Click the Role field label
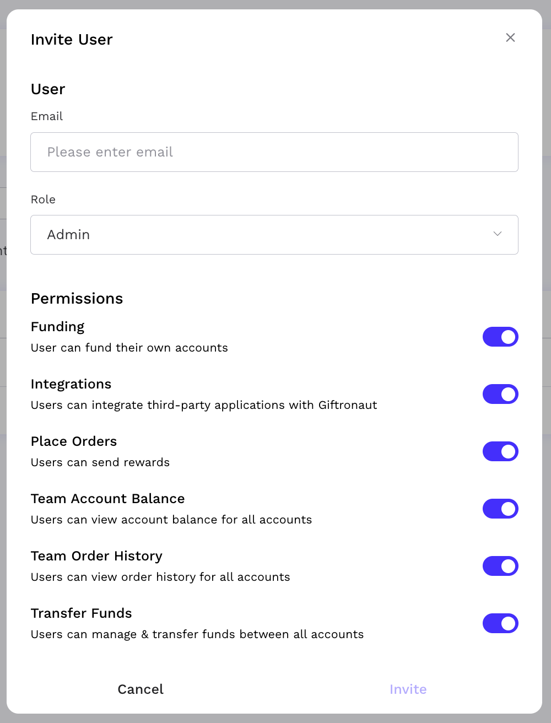The image size is (551, 723). [x=43, y=199]
